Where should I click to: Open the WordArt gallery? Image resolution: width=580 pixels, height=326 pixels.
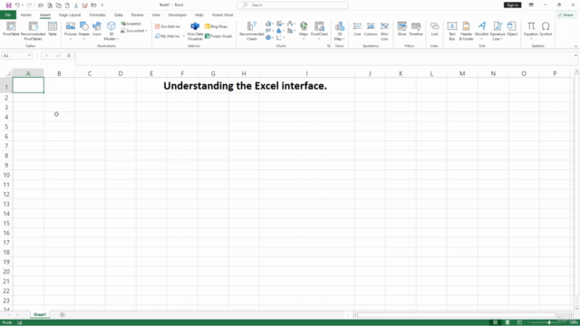(x=481, y=30)
